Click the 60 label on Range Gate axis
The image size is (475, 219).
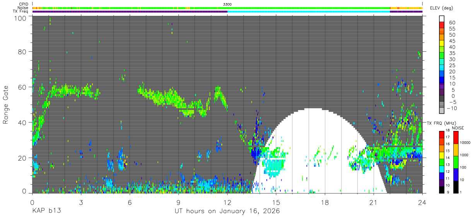[x=22, y=87]
